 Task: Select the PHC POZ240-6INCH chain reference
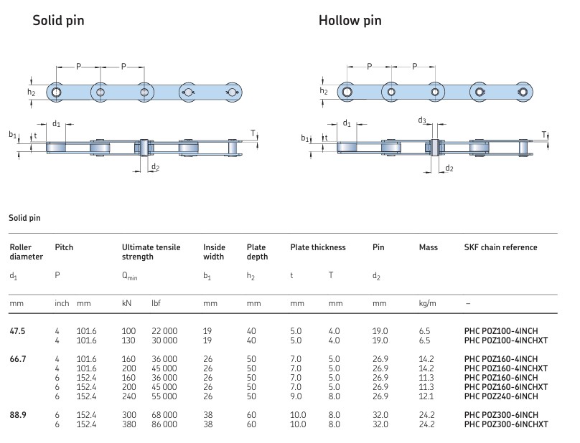(x=501, y=396)
